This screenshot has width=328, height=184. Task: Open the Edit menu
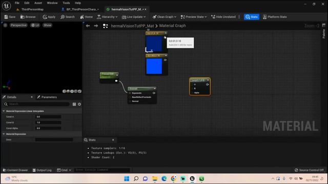pos(27,3)
